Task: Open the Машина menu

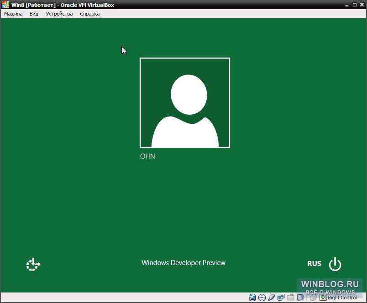Action: click(x=13, y=14)
